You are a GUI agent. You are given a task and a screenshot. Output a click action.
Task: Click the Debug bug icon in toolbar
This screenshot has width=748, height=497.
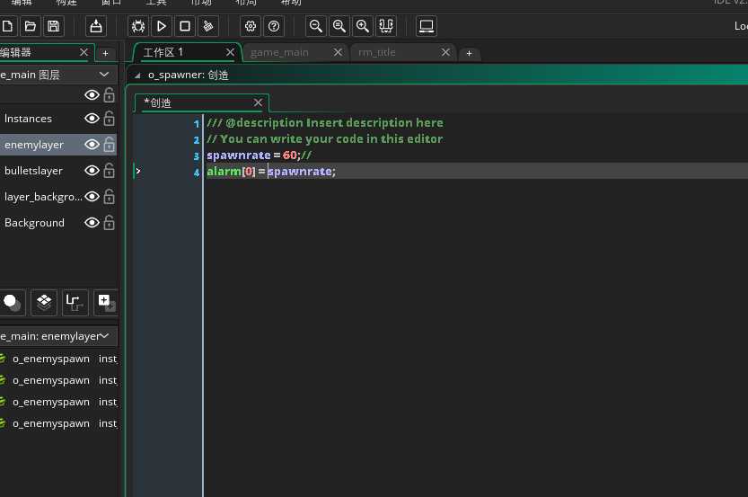(137, 27)
